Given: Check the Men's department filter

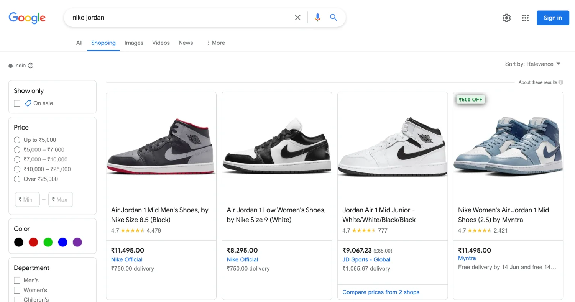Looking at the screenshot, I should (17, 280).
